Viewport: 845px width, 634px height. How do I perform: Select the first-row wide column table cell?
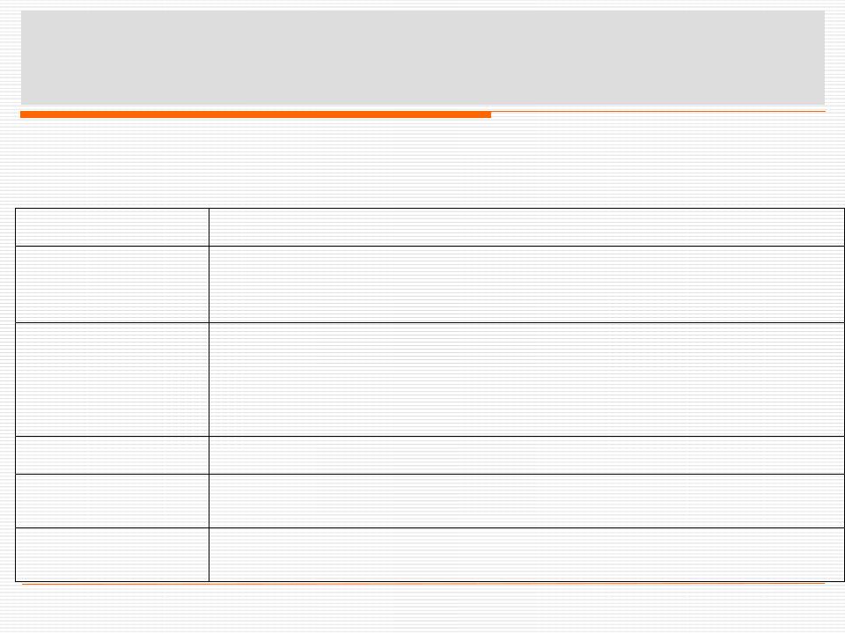526,227
